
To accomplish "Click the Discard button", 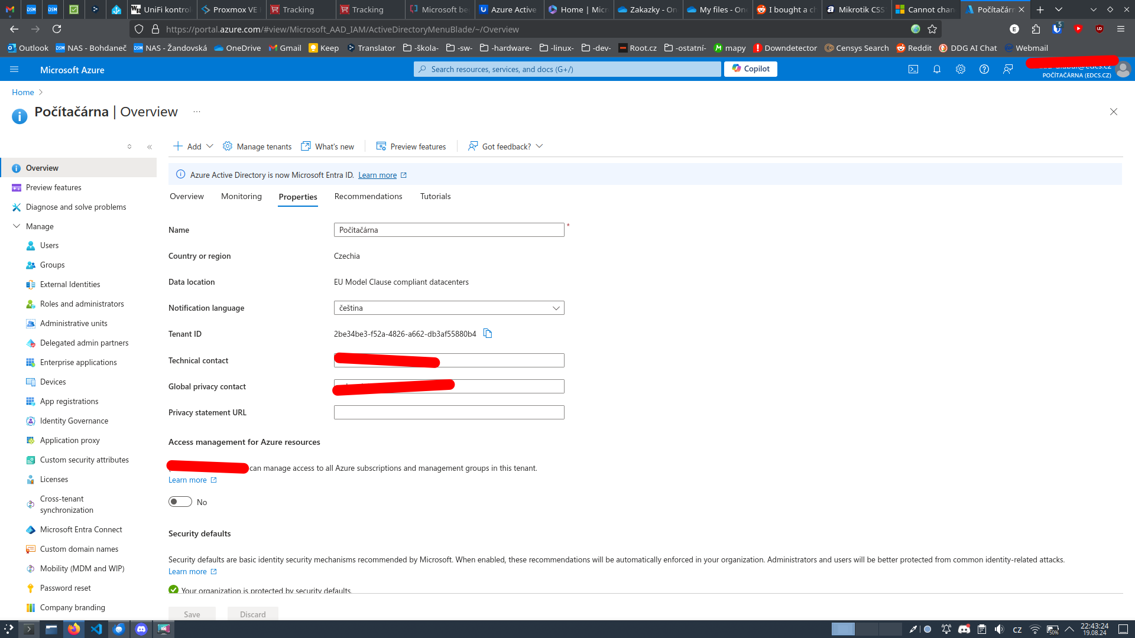I will [x=253, y=614].
